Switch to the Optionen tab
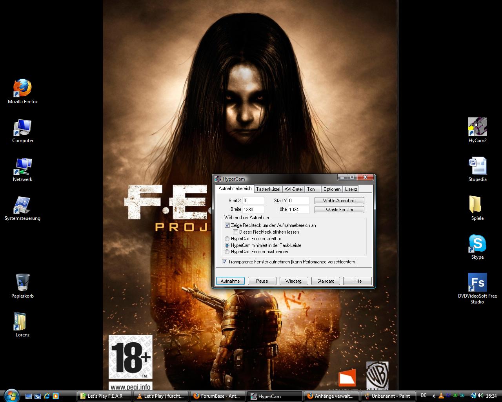Image resolution: width=502 pixels, height=402 pixels. point(332,189)
